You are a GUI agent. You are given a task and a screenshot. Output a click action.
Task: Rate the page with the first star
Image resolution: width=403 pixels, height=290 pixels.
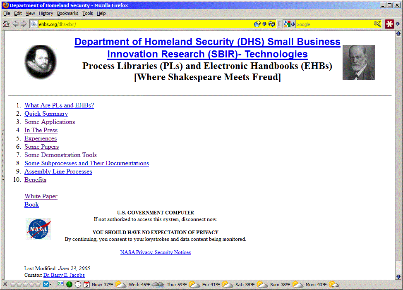pyautogui.click(x=13, y=284)
